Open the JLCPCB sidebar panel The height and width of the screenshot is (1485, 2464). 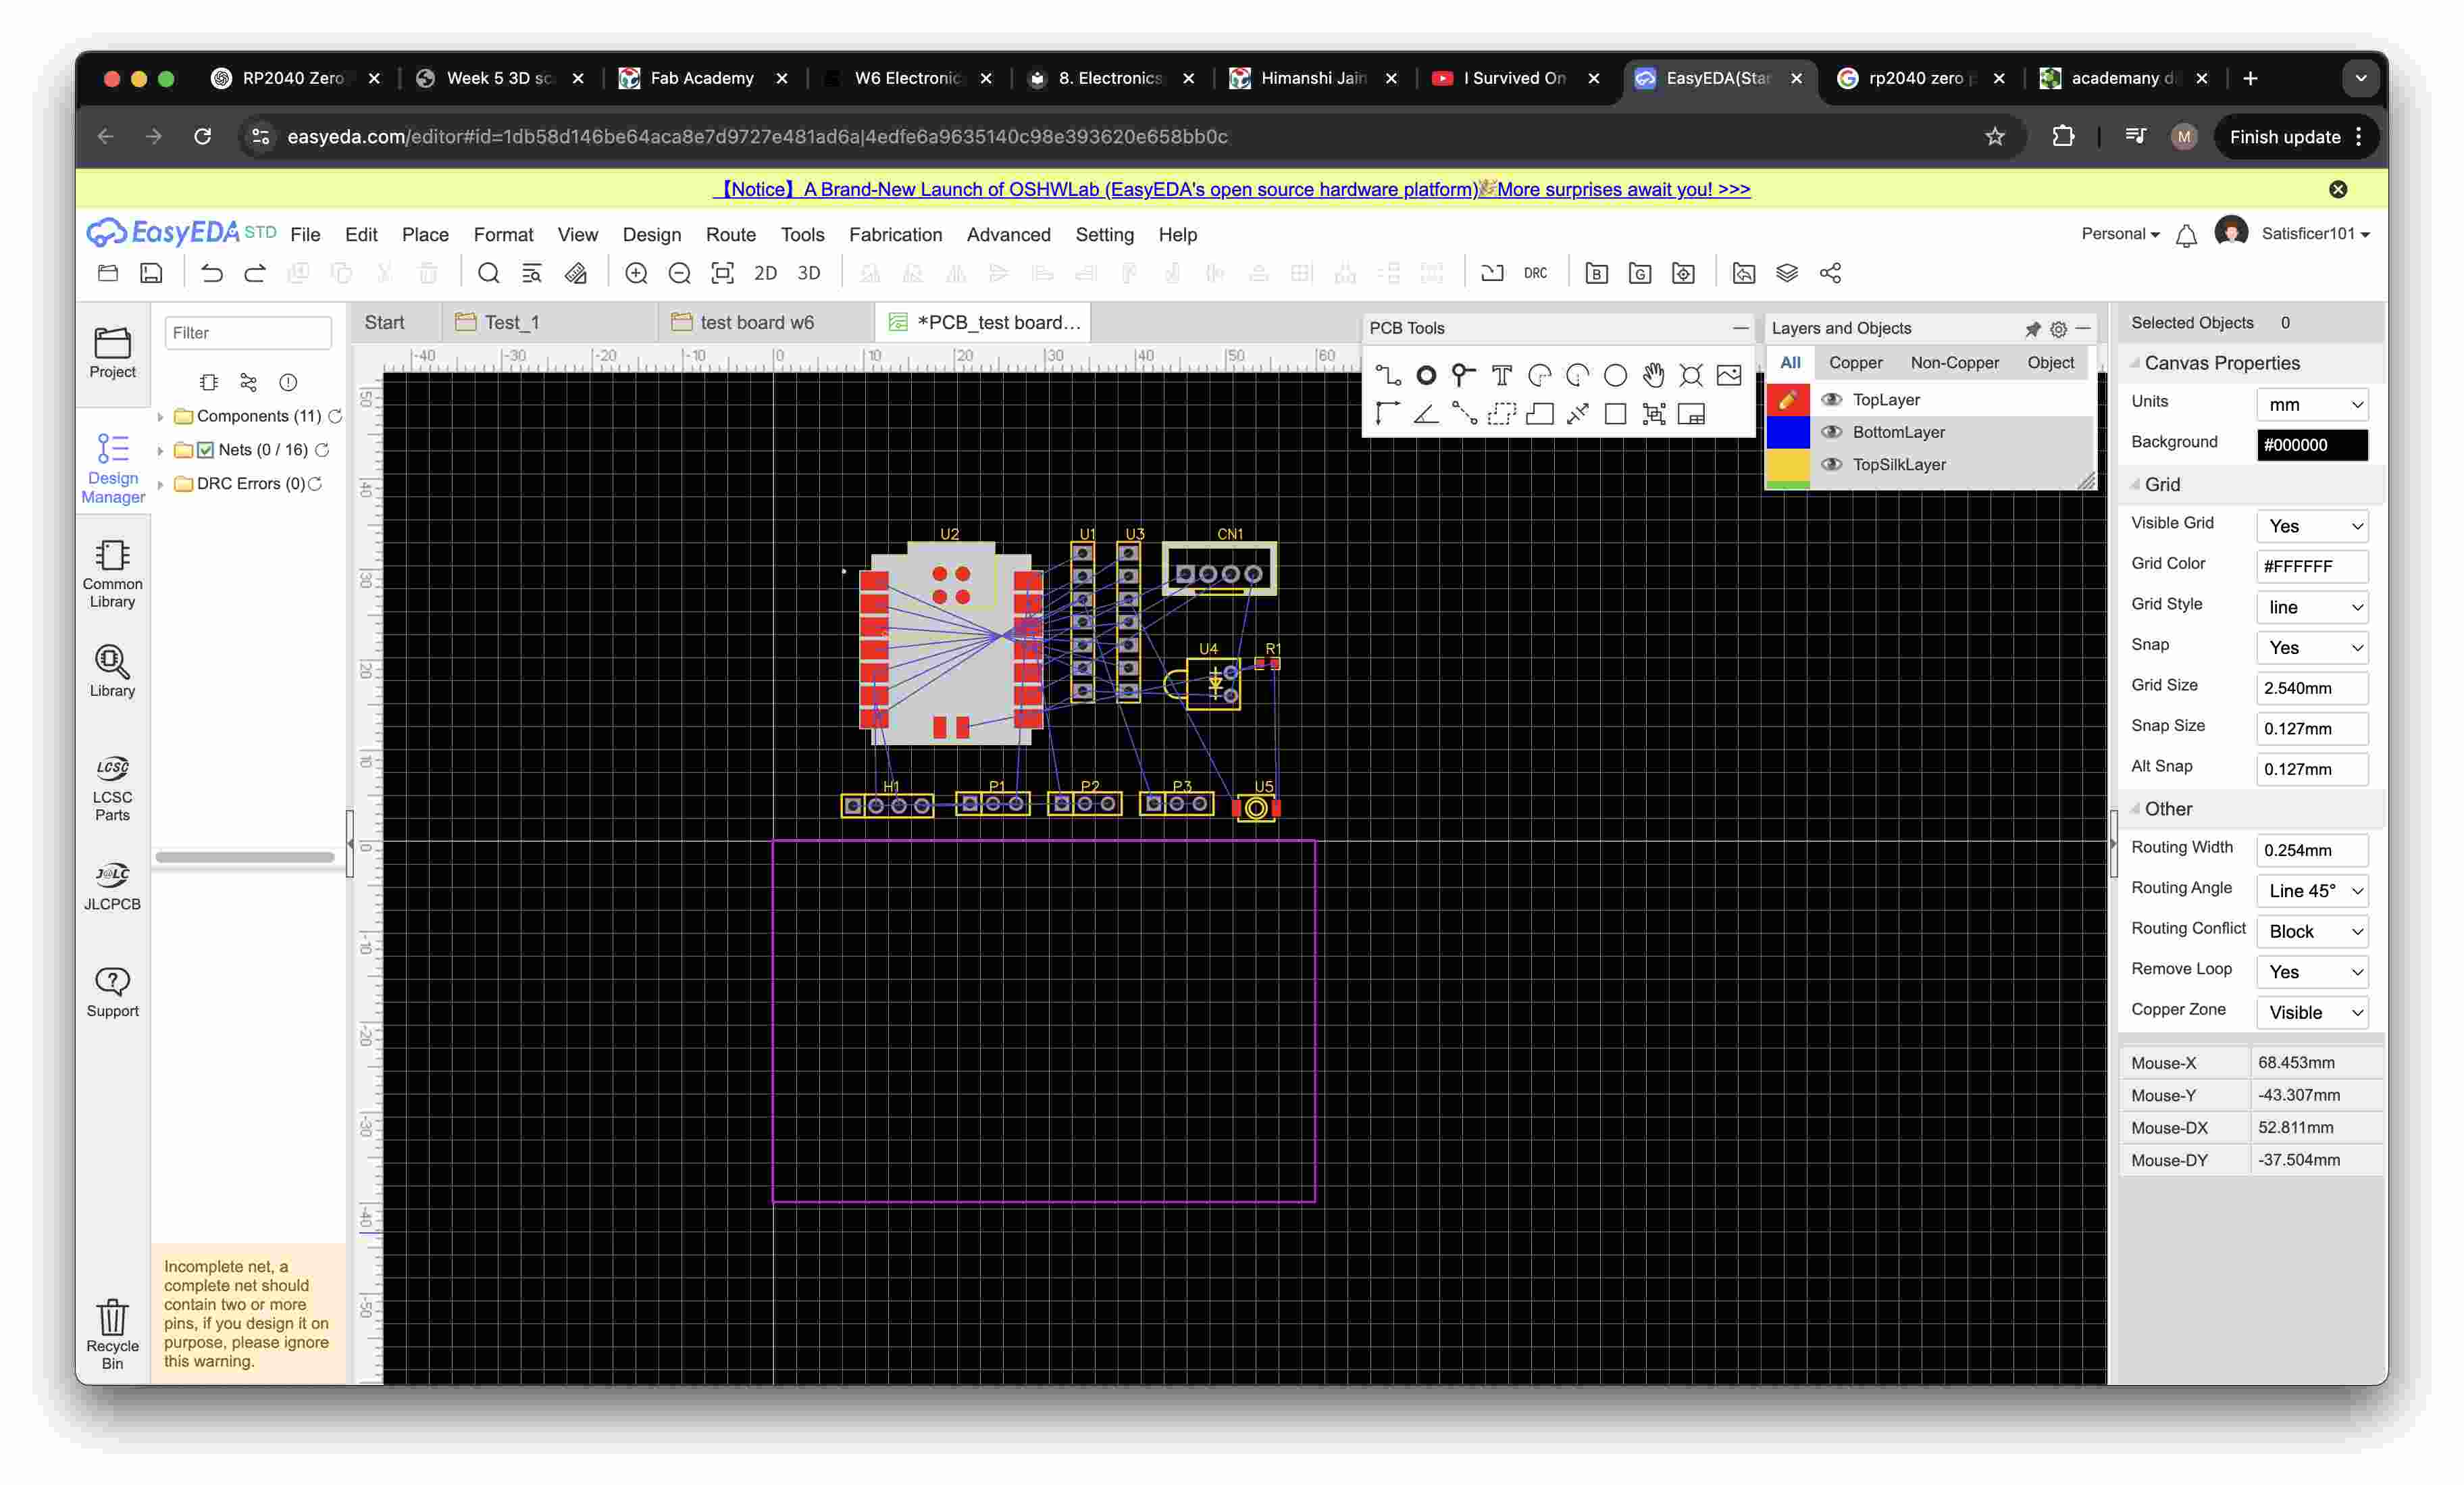[x=112, y=886]
